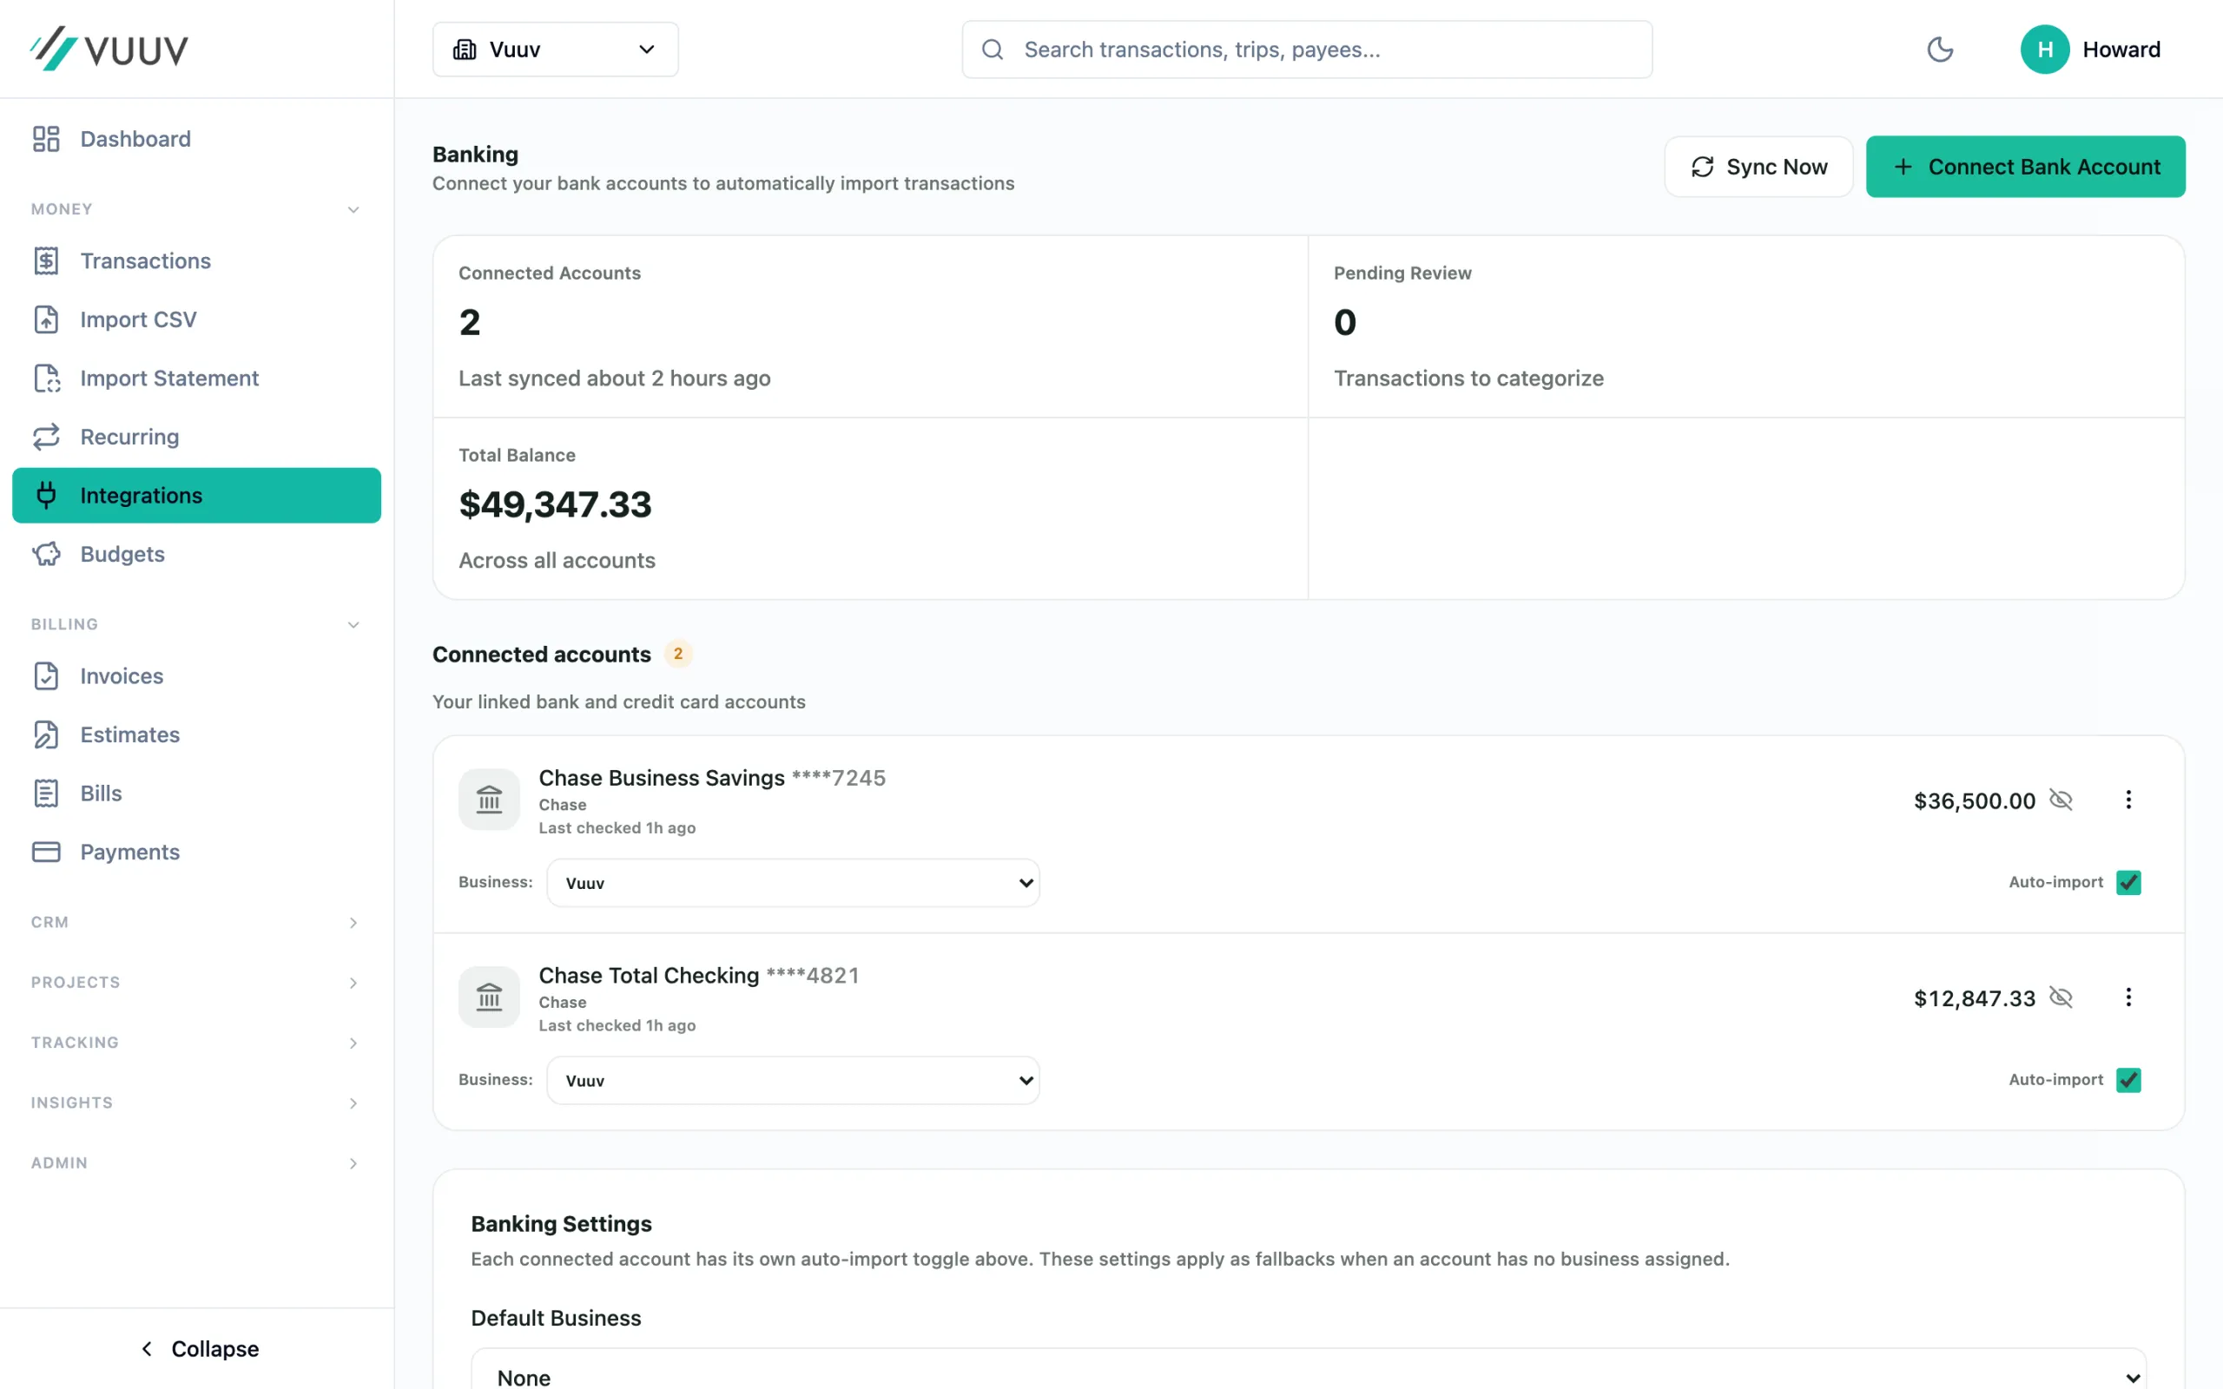This screenshot has height=1389, width=2223.
Task: Expand the Projects section
Action: [x=196, y=983]
